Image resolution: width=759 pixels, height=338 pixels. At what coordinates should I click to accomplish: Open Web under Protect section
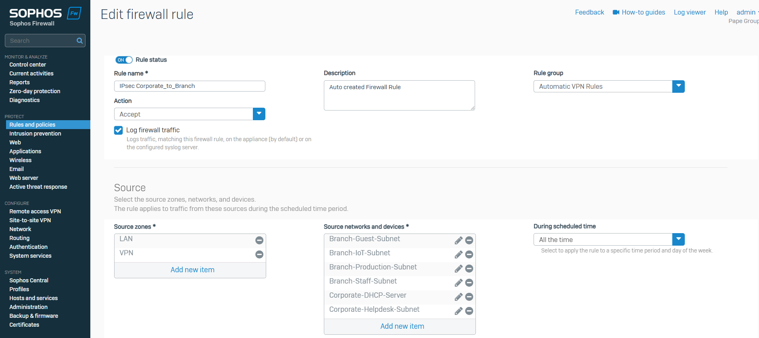(15, 142)
